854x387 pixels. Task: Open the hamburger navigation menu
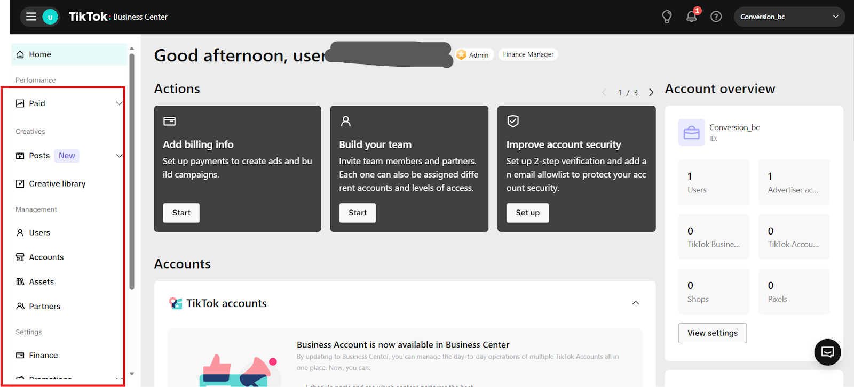pyautogui.click(x=31, y=17)
